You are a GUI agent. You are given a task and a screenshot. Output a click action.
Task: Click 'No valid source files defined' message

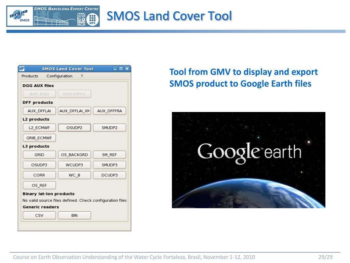pyautogui.click(x=75, y=200)
